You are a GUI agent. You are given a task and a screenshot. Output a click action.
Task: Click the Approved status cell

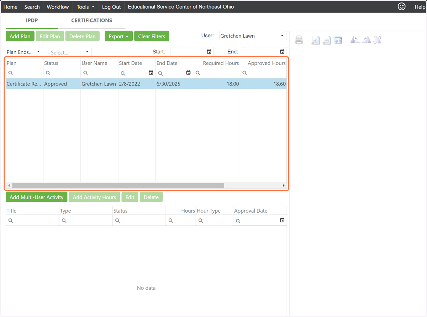click(62, 84)
